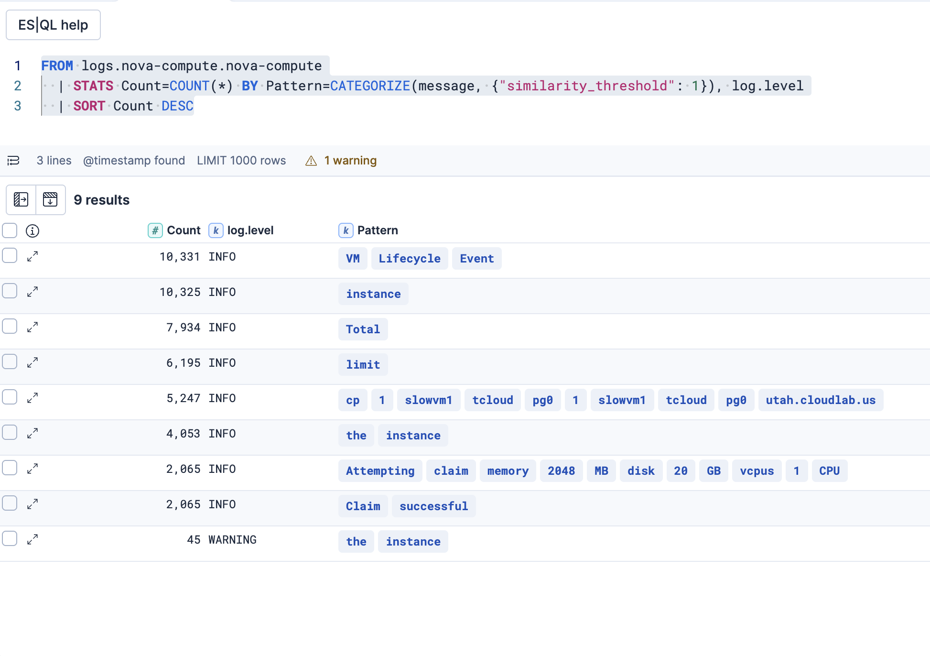The height and width of the screenshot is (656, 930).
Task: Click the log.level keyword type icon
Action: tap(216, 230)
